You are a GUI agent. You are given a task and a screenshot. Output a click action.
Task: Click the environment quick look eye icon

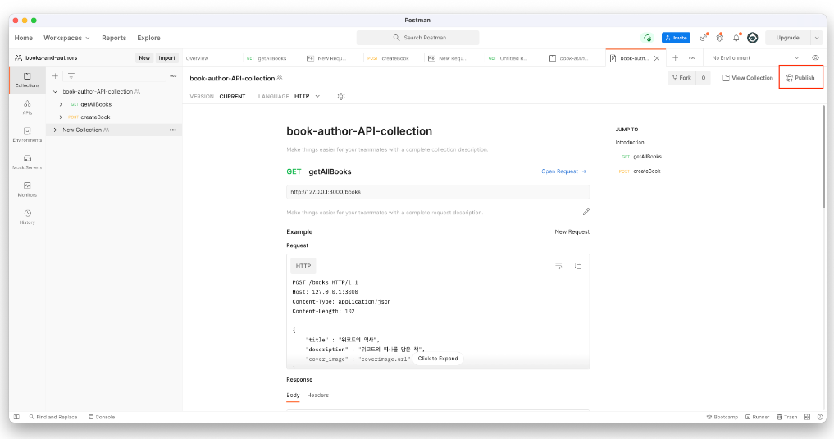[815, 57]
